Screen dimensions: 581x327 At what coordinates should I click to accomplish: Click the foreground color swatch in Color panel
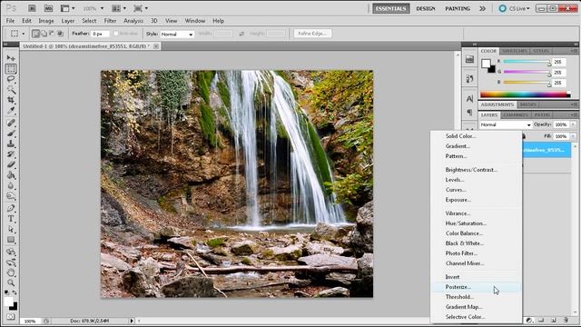(x=486, y=64)
